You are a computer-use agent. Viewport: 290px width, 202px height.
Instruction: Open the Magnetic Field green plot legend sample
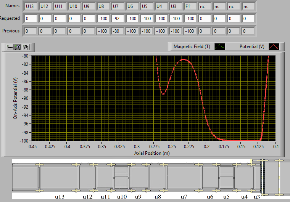coord(220,46)
